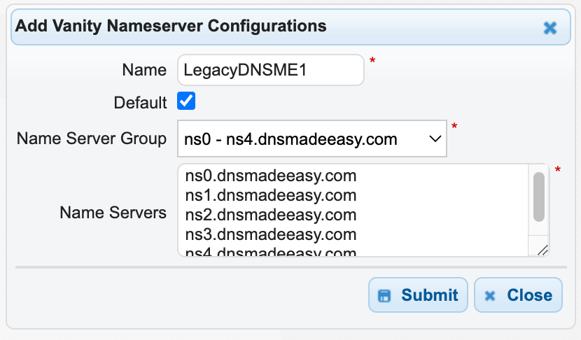Click the Name Server Group label
581x340 pixels.
coord(92,139)
